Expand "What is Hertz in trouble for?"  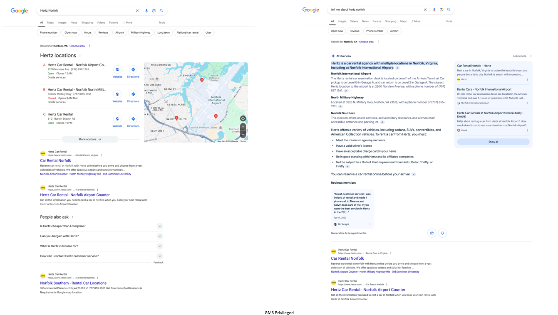(x=160, y=246)
